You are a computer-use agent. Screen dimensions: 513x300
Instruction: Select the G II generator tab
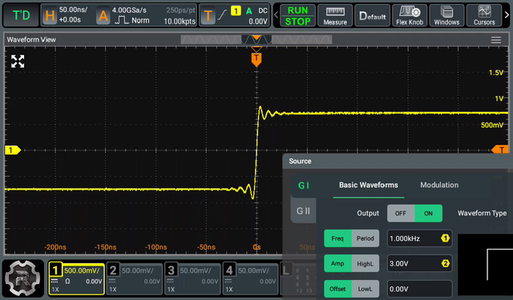(x=303, y=211)
